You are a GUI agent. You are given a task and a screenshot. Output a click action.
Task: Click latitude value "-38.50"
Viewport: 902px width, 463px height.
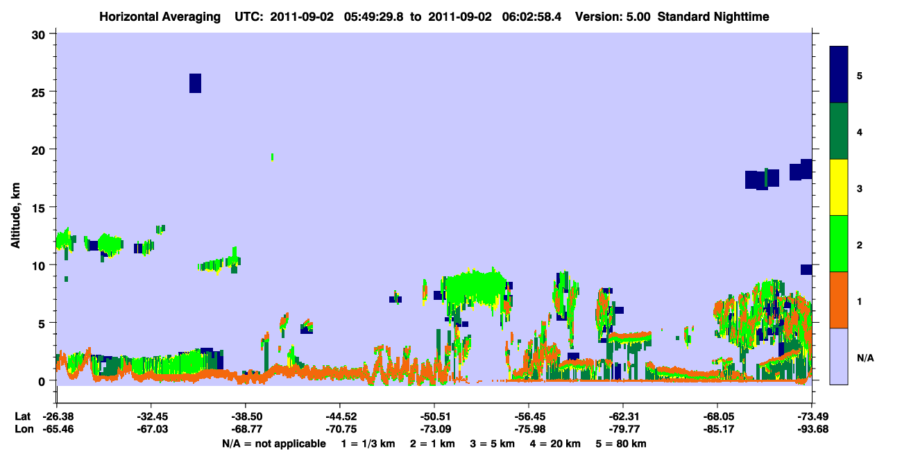point(245,416)
